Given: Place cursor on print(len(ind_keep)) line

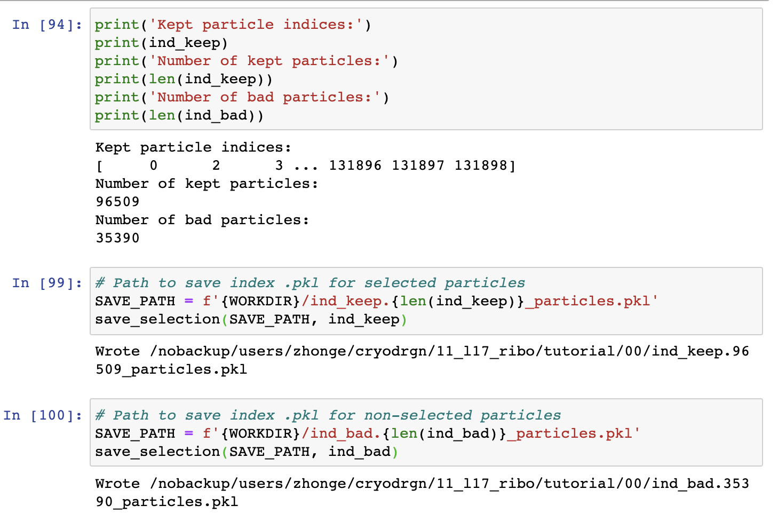Looking at the screenshot, I should 184,79.
